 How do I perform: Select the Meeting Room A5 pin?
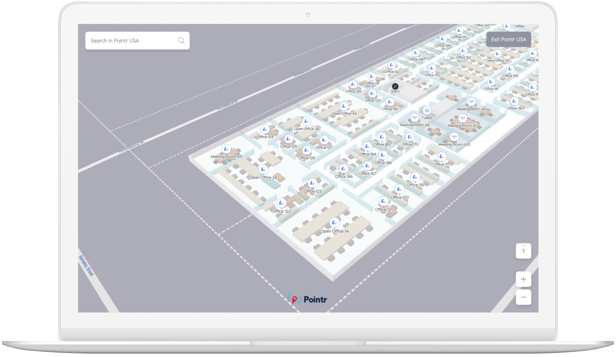pos(471,102)
